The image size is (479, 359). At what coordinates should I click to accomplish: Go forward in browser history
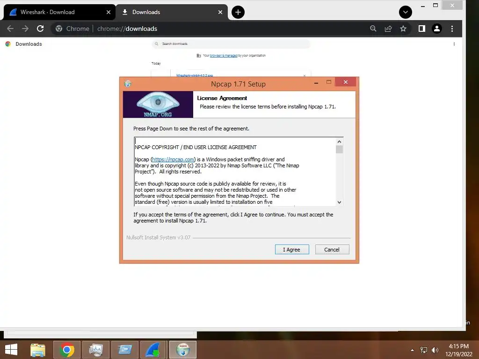[x=25, y=29]
